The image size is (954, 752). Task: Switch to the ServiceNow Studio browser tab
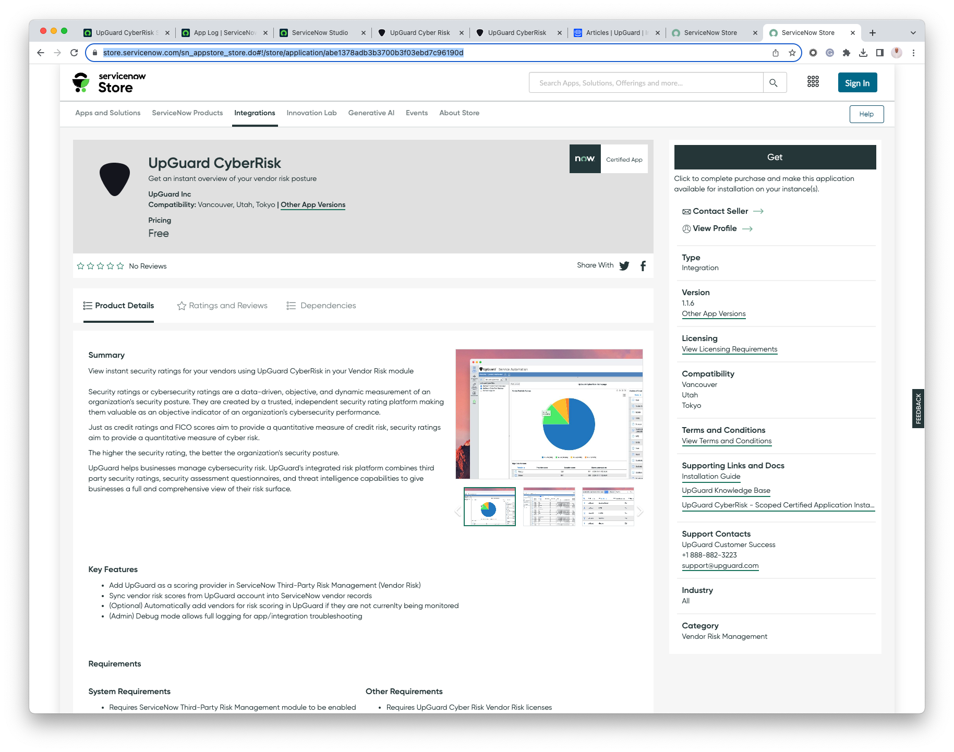(319, 32)
